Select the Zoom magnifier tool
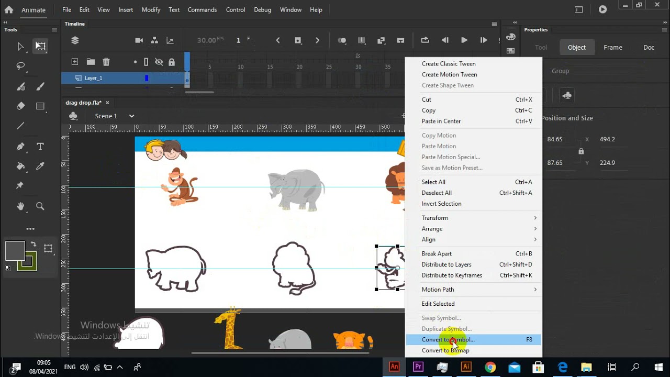Image resolution: width=670 pixels, height=377 pixels. [40, 206]
